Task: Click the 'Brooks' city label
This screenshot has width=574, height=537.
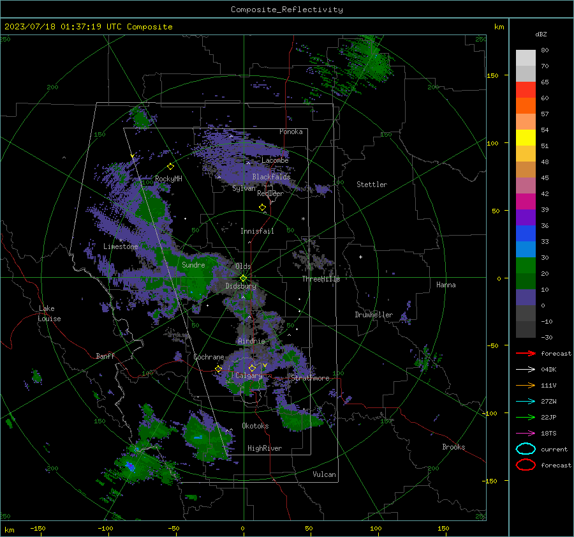Action: [x=453, y=447]
